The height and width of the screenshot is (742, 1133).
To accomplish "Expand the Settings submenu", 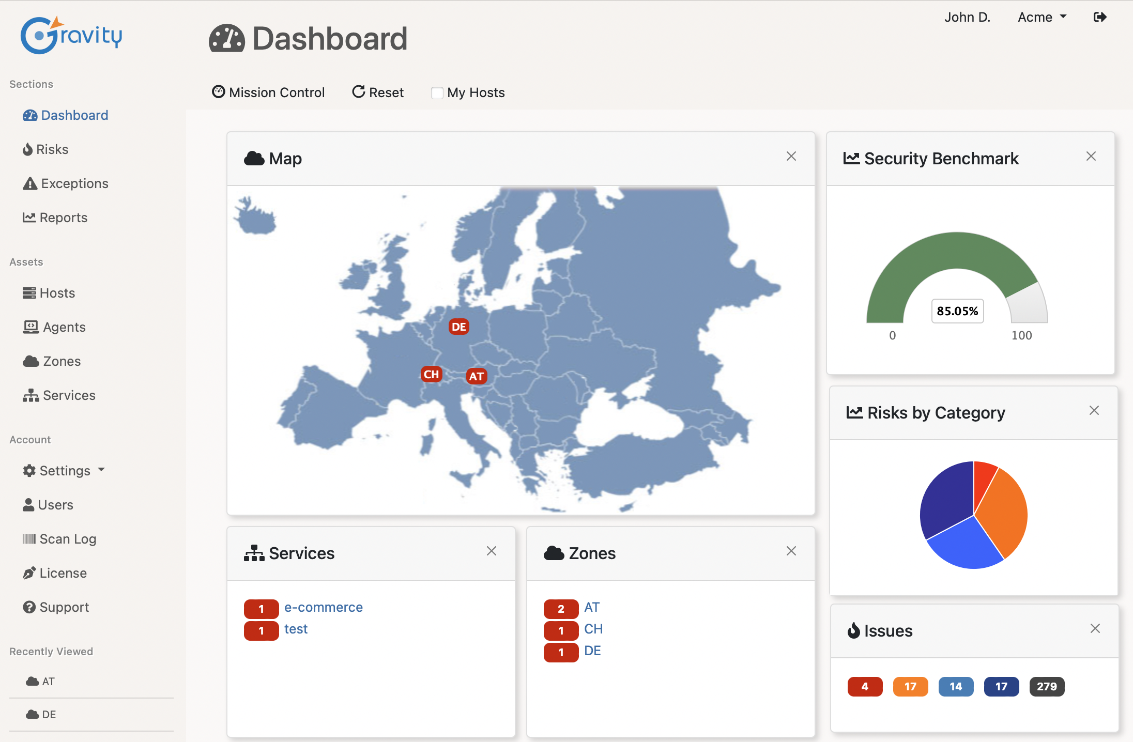I will tap(64, 471).
